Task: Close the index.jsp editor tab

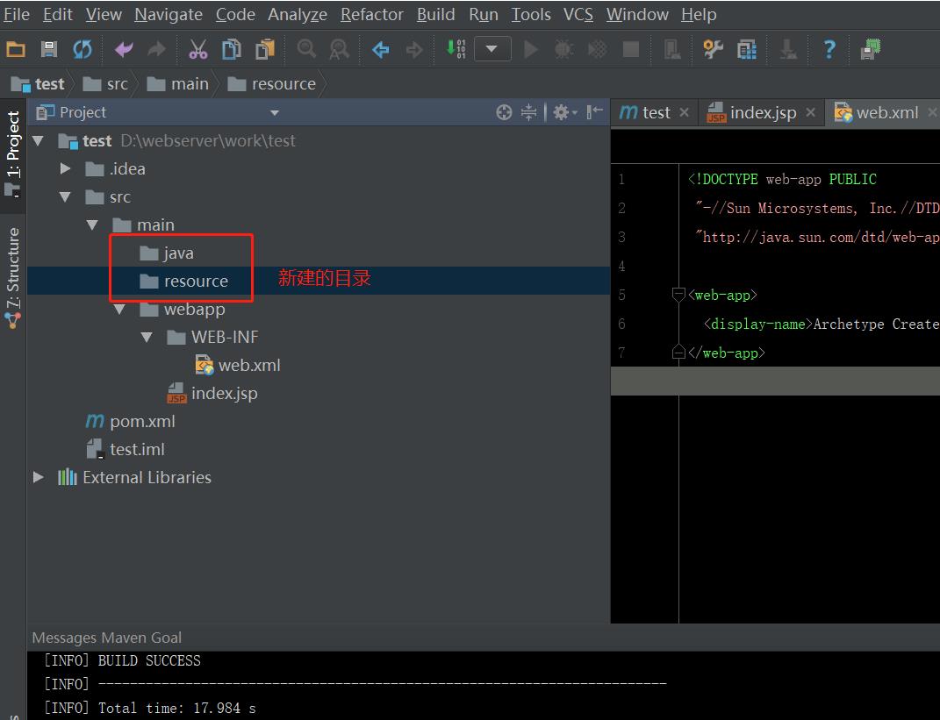Action: point(810,112)
